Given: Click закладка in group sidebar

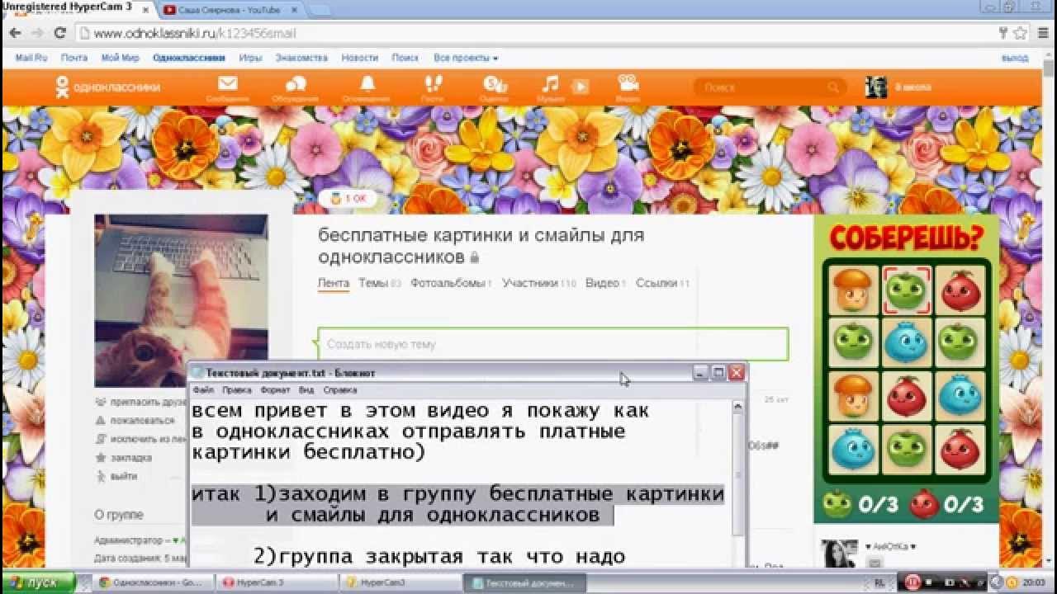Looking at the screenshot, I should [124, 457].
